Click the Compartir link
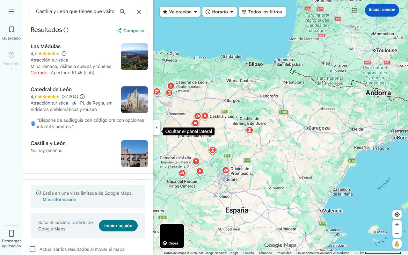The height and width of the screenshot is (255, 408). pyautogui.click(x=131, y=31)
